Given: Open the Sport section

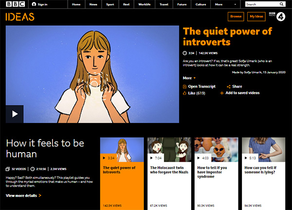Looking at the screenshot, I should pyautogui.click(x=110, y=4).
